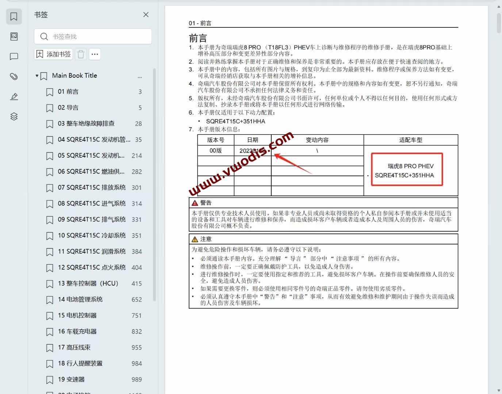Go to bookmark 17 高压线束
The image size is (502, 394).
coord(74,347)
